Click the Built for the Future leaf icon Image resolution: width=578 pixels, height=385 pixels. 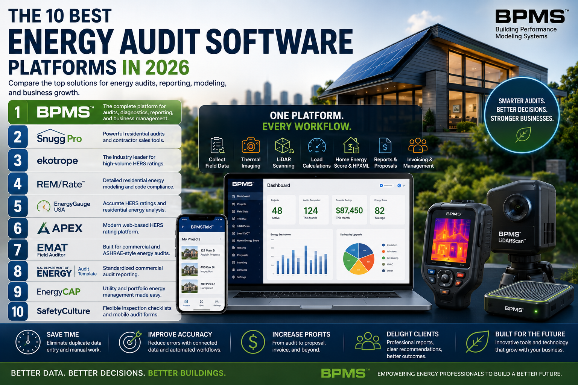(x=477, y=342)
